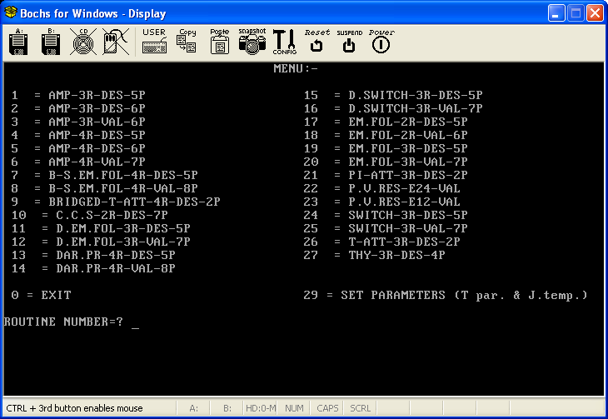Click line 23 P.V.RES-E12-VAL
Viewport: 608px width, 419px height.
pos(382,202)
